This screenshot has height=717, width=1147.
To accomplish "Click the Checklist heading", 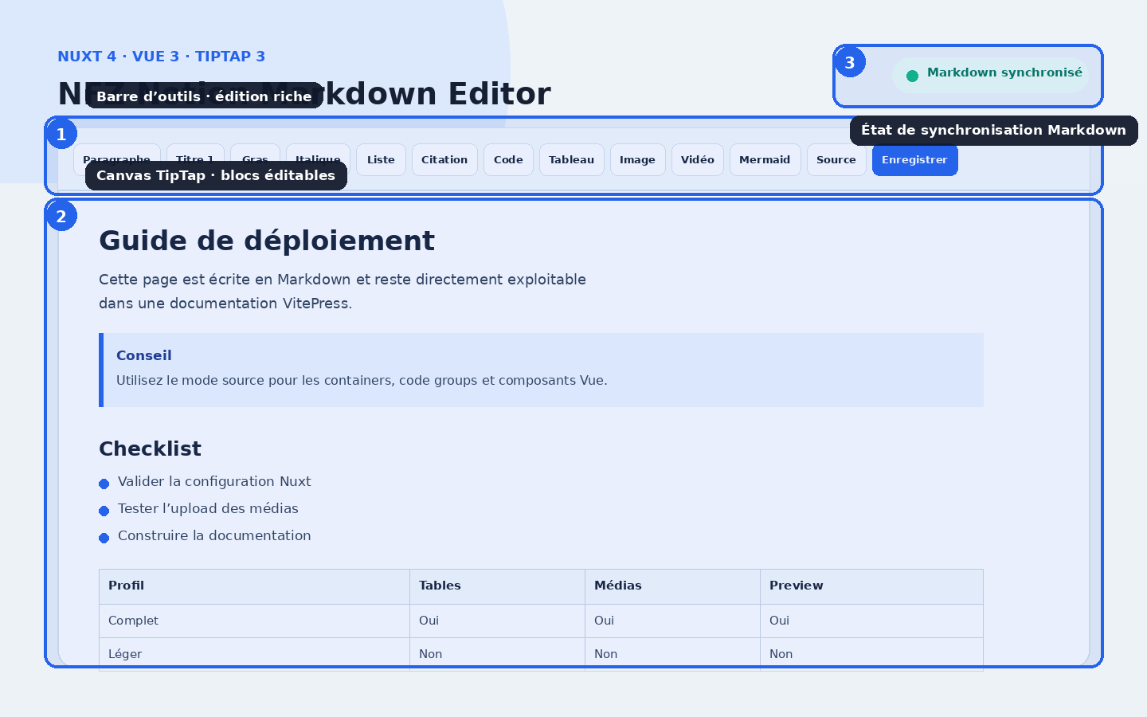I will [x=150, y=449].
